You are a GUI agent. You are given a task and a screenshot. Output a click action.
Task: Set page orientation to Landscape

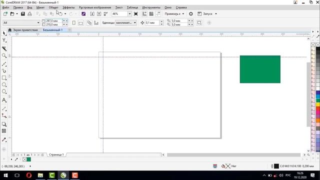(81, 22)
